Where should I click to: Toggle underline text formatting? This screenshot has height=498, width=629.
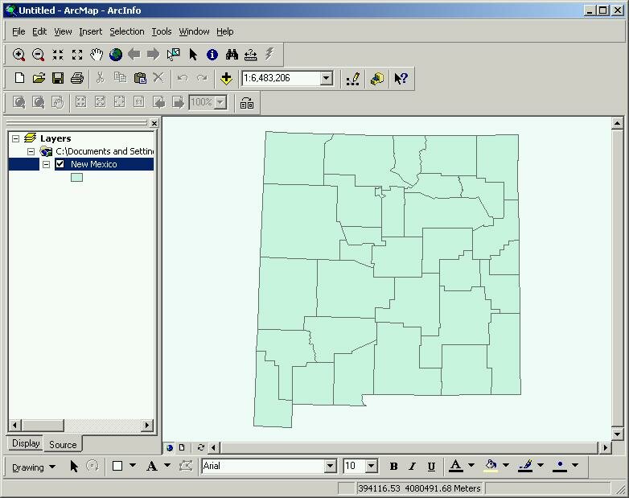coord(431,466)
